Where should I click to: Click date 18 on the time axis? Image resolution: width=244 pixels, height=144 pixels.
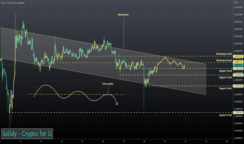103,141
